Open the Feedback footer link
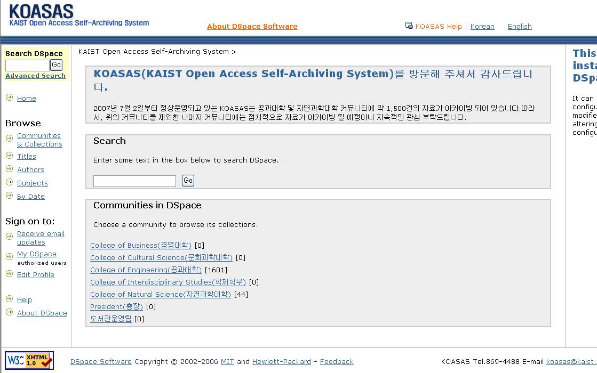Screen dimensions: 597x373 (x=337, y=362)
